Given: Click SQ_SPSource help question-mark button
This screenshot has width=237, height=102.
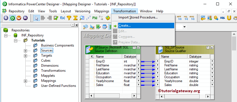Looking at the screenshot, I should 208,48.
